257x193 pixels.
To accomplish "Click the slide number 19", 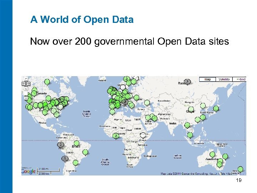I will click(x=239, y=180).
